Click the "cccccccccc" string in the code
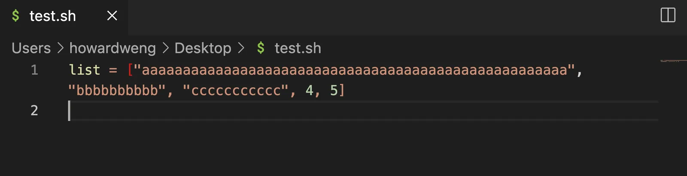 [x=236, y=90]
